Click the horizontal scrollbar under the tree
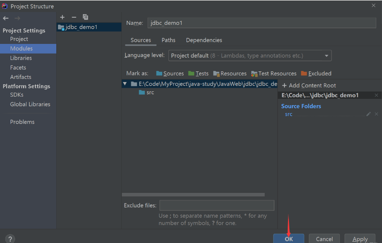This screenshot has height=243, width=382. [193, 195]
